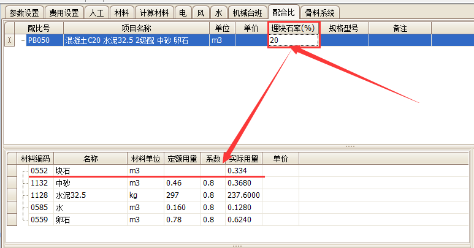The height and width of the screenshot is (248, 474).
Task: Select the 骨料系统 tab
Action: click(320, 12)
